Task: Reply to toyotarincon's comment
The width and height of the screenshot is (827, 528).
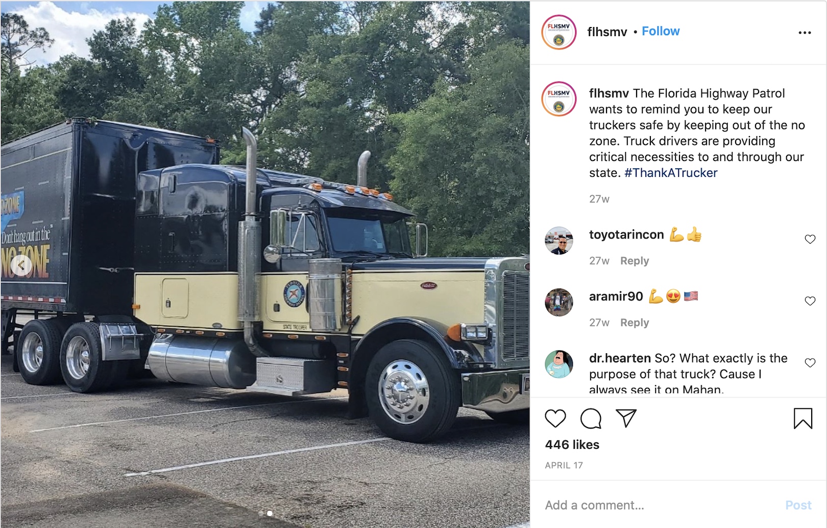Action: (635, 261)
